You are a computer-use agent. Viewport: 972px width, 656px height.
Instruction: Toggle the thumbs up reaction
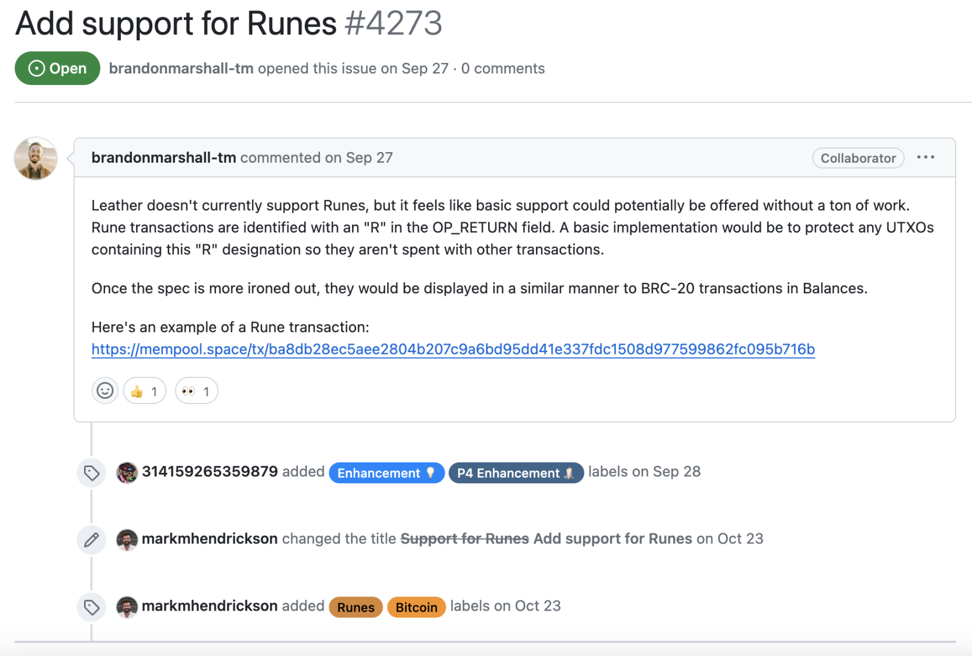(144, 391)
